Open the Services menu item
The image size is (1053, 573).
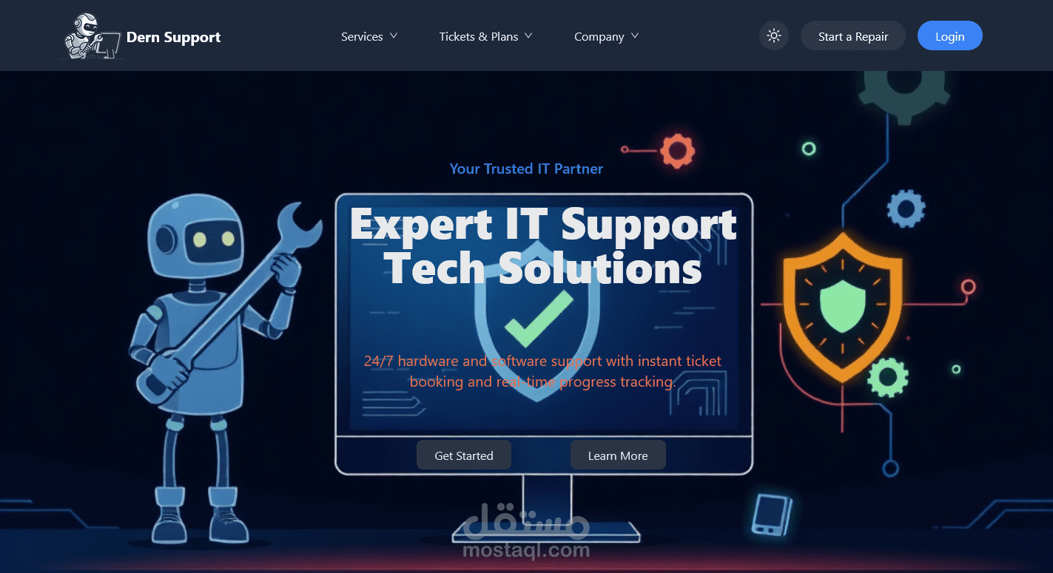click(362, 36)
